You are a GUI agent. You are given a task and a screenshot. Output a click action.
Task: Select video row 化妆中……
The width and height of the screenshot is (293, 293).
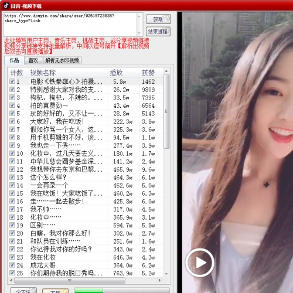(86, 217)
